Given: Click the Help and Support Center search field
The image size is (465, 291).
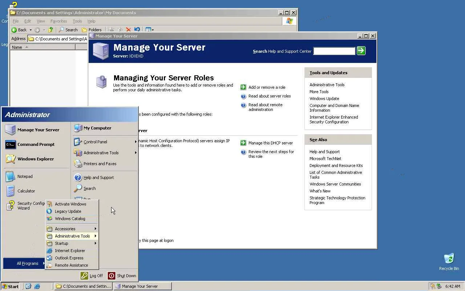Looking at the screenshot, I should click(334, 51).
